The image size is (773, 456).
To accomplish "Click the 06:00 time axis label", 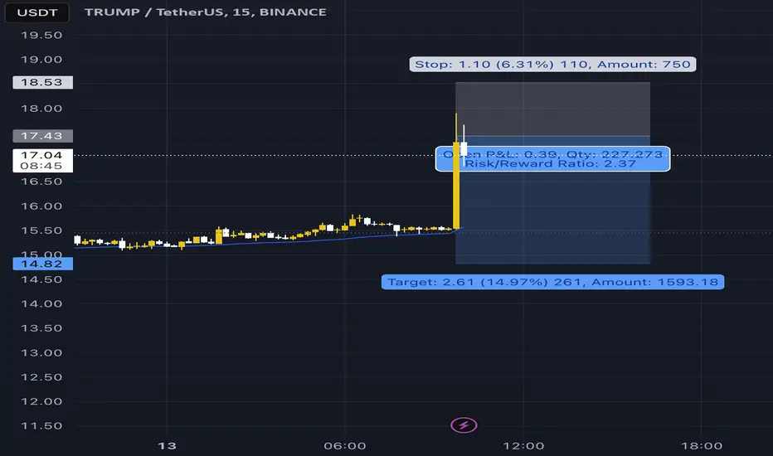I will [345, 446].
